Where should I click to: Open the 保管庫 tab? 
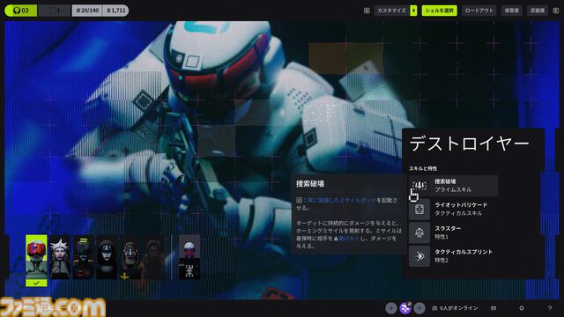point(511,11)
